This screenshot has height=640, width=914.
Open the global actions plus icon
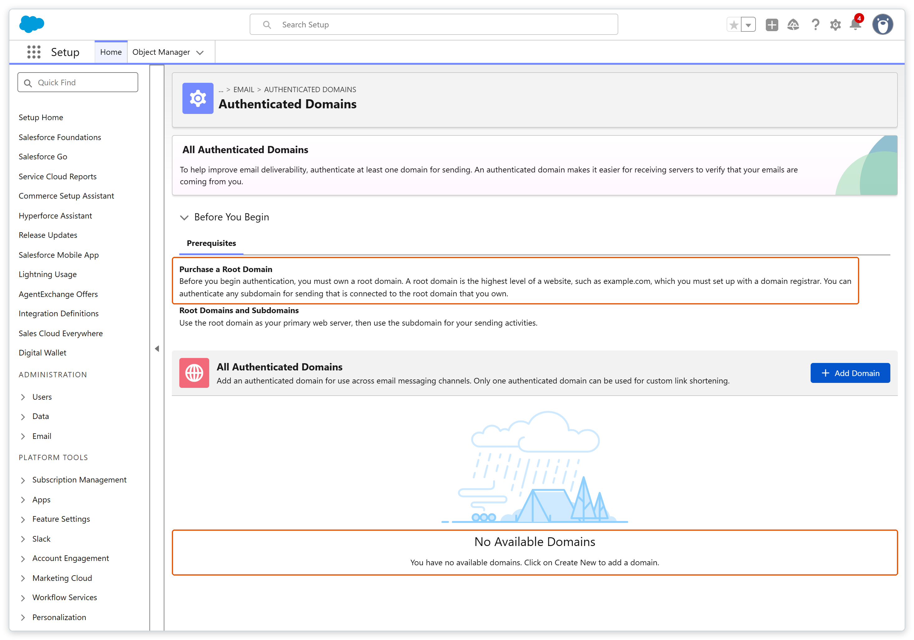(772, 25)
